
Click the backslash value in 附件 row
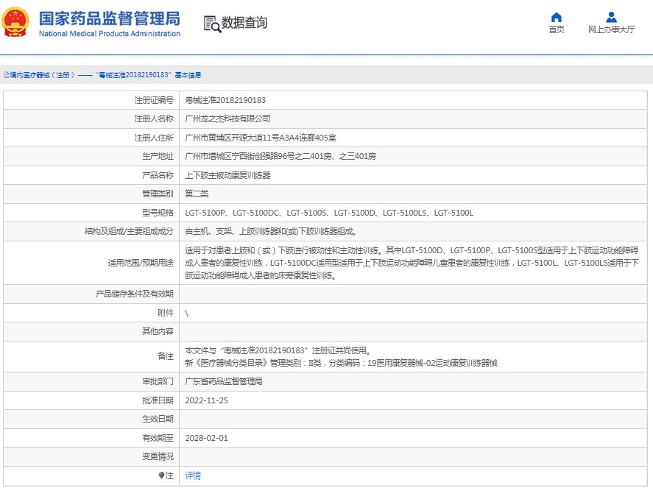[186, 313]
